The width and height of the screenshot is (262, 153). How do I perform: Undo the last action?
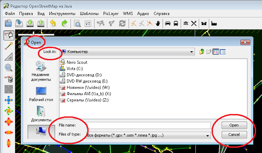pos(53,23)
